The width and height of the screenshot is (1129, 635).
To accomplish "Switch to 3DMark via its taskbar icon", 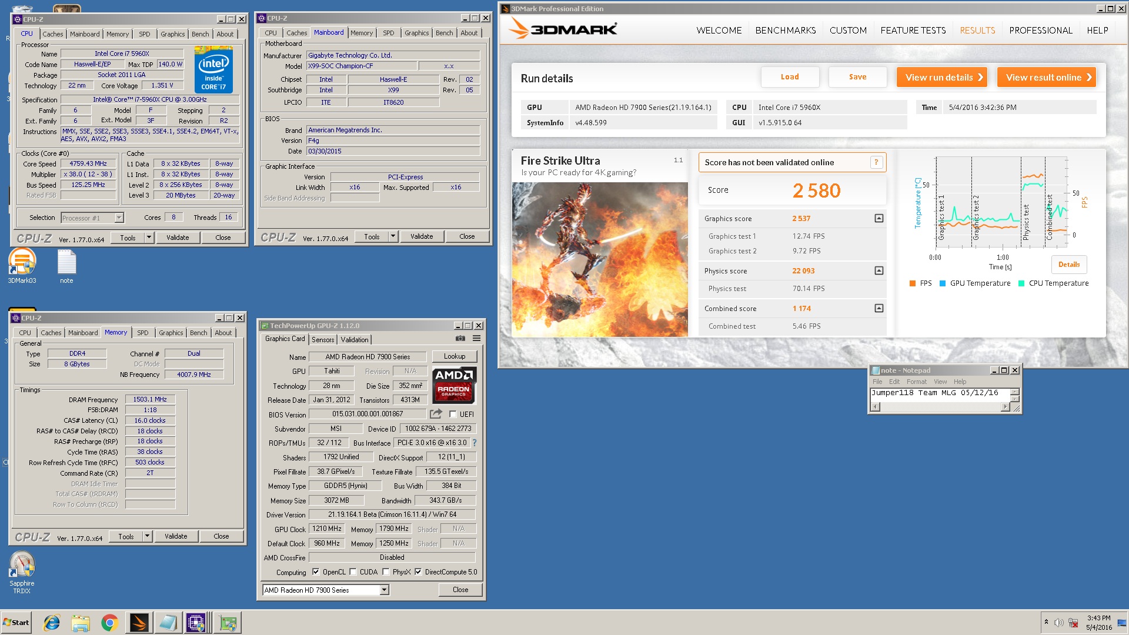I will point(139,623).
